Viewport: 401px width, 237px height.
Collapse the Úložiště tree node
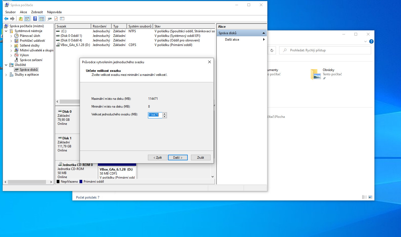click(x=6, y=65)
